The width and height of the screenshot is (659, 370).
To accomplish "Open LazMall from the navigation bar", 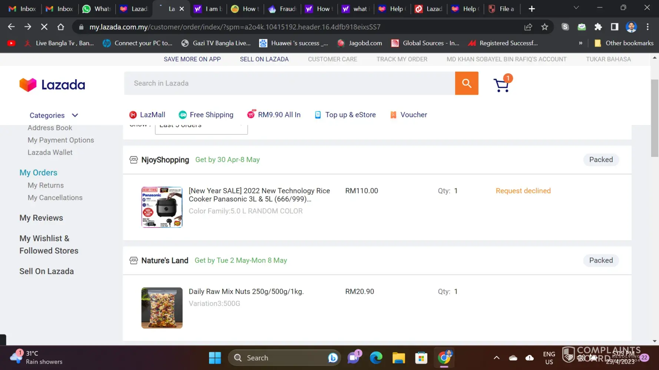I will [147, 115].
